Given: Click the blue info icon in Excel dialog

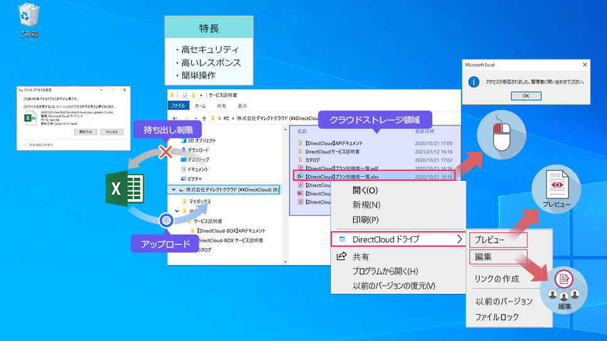Looking at the screenshot, I should [473, 82].
